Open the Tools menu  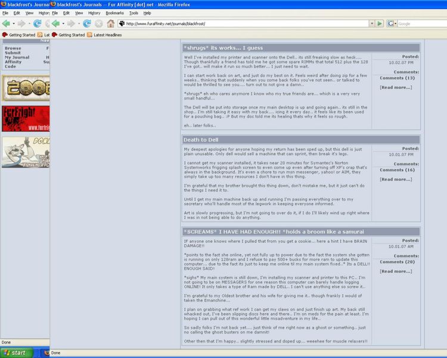(x=134, y=13)
